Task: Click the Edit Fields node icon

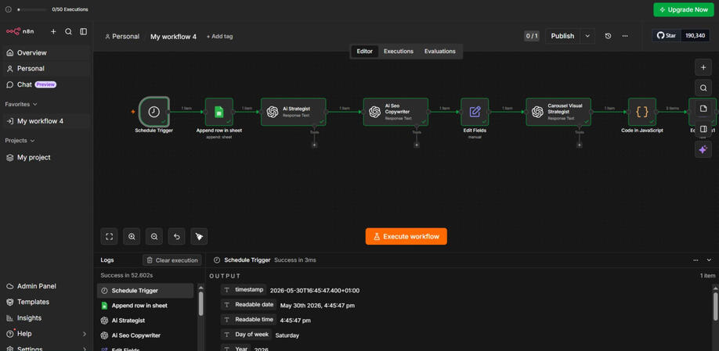Action: [475, 112]
